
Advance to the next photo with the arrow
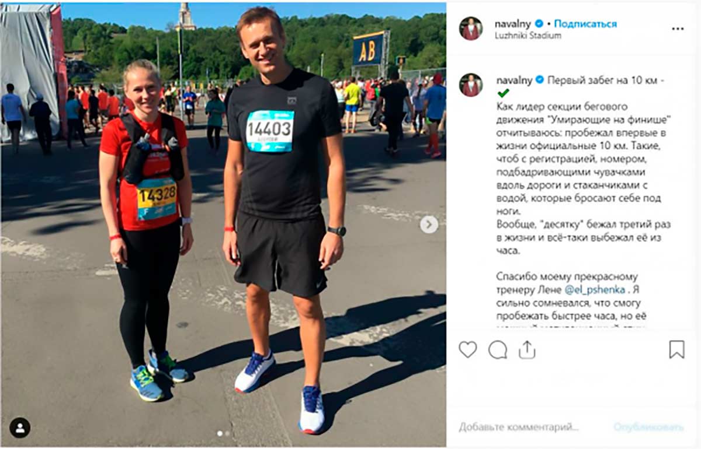pyautogui.click(x=429, y=224)
